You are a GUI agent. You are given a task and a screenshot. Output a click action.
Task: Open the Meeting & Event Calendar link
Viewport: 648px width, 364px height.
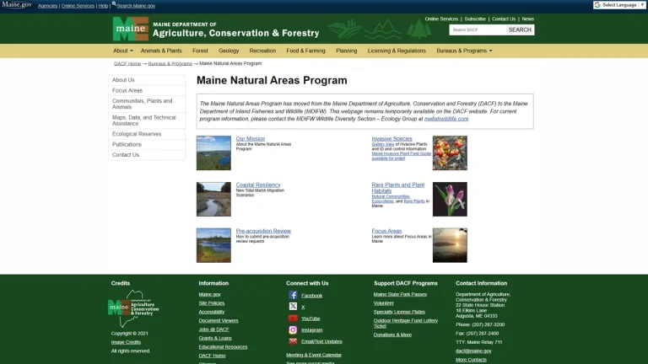[x=314, y=355]
